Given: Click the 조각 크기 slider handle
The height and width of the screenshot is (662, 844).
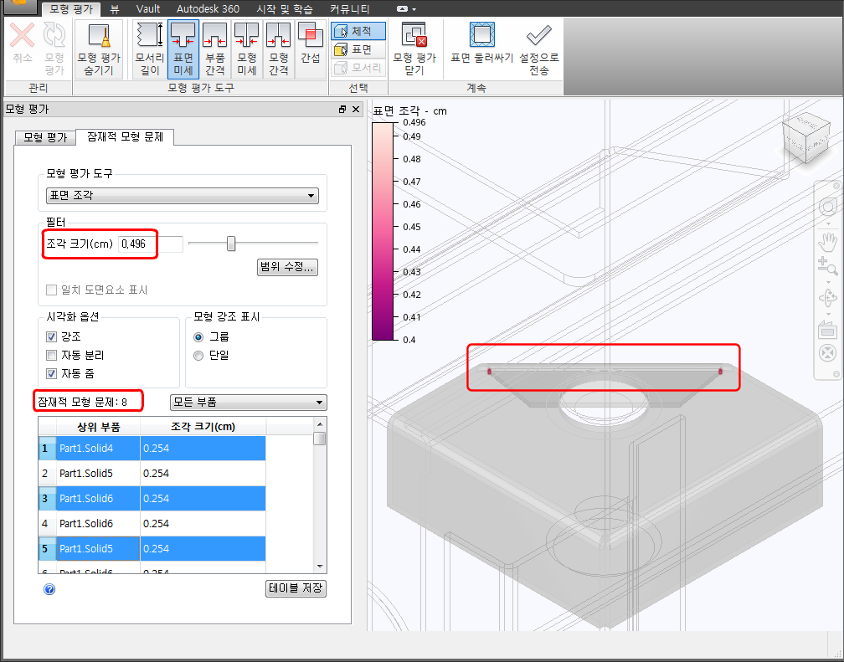Looking at the screenshot, I should click(x=231, y=244).
